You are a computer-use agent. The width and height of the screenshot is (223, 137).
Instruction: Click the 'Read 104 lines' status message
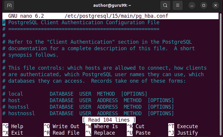109,120
